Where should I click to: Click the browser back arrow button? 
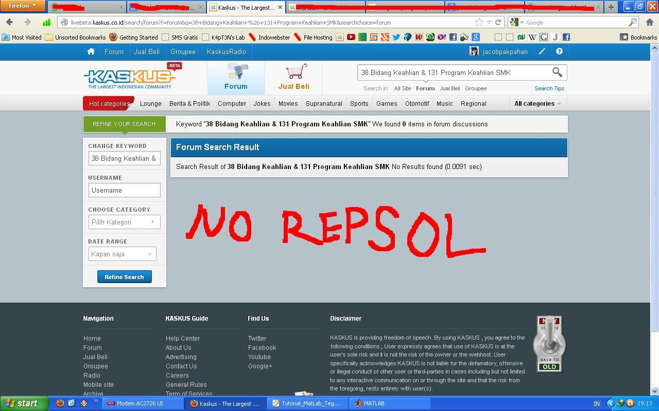9,22
